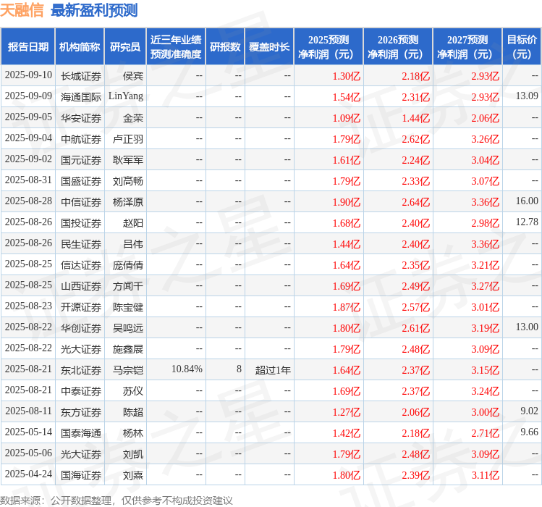Click target price 16.00

pos(527,201)
